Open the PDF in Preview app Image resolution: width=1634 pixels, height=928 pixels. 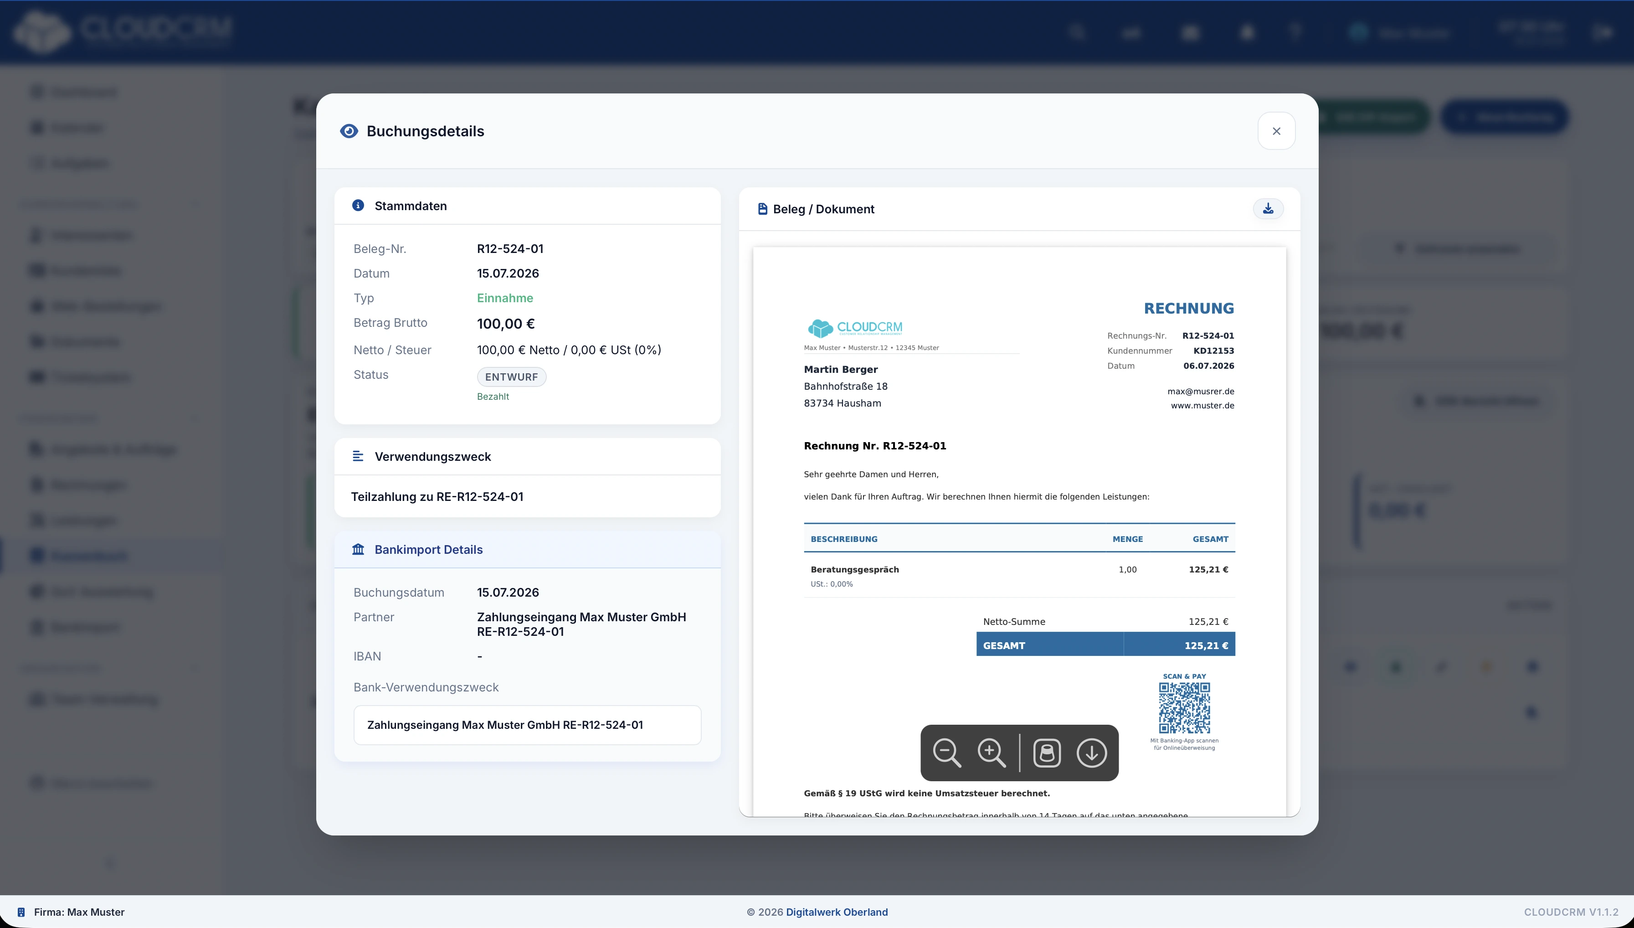pyautogui.click(x=1047, y=753)
